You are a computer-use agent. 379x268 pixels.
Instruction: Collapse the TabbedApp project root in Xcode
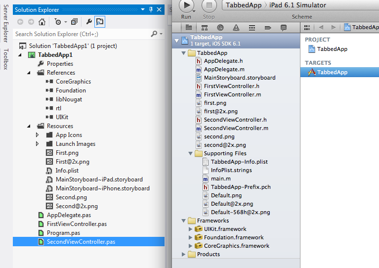pyautogui.click(x=177, y=41)
